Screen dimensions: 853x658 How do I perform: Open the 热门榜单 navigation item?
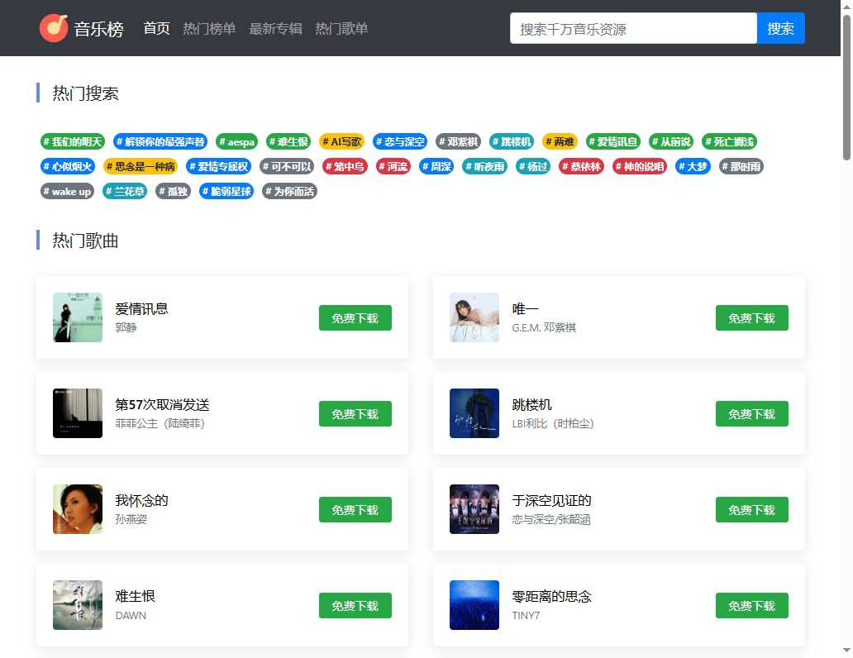pos(209,27)
